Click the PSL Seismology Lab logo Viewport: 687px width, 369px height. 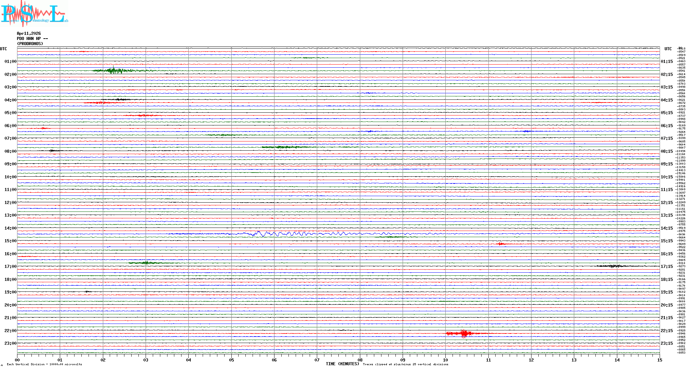pos(34,14)
